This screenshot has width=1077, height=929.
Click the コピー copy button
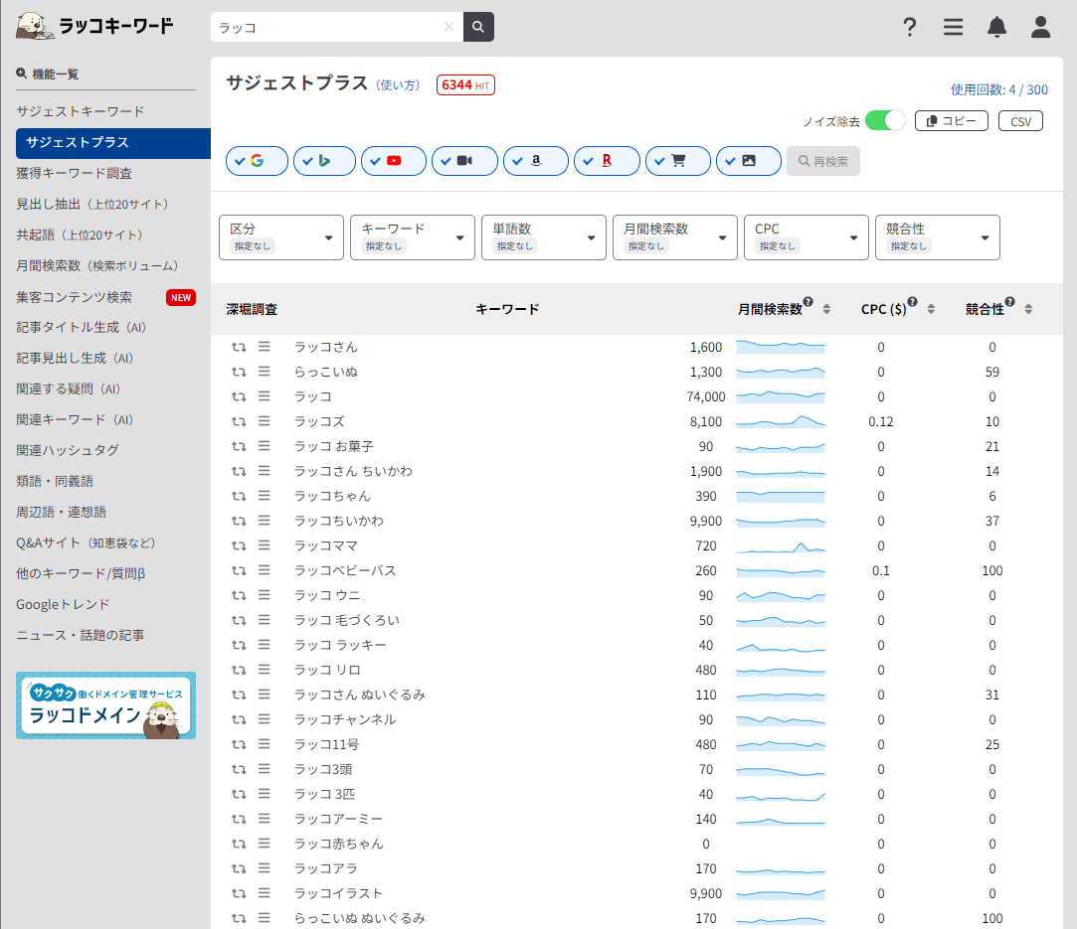pyautogui.click(x=951, y=119)
